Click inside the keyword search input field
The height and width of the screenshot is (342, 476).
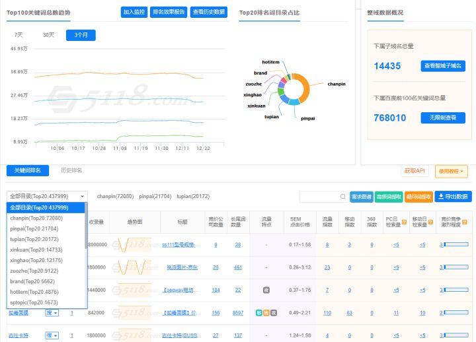[x=319, y=197]
